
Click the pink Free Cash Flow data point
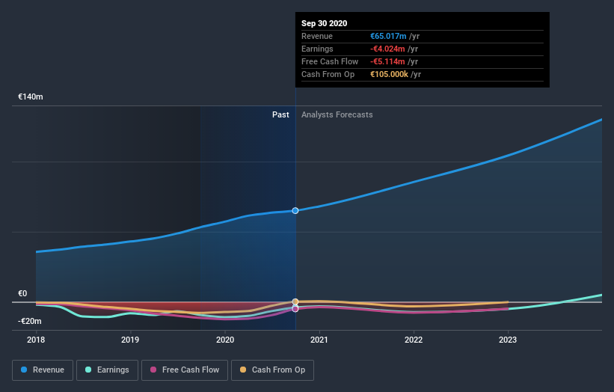pyautogui.click(x=295, y=309)
